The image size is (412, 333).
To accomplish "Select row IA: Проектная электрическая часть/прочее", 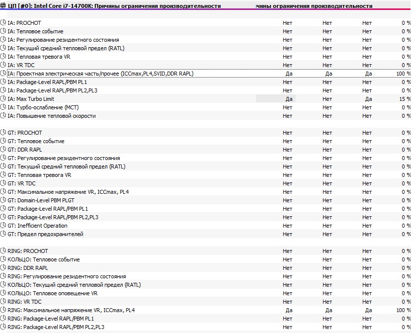I will 206,74.
